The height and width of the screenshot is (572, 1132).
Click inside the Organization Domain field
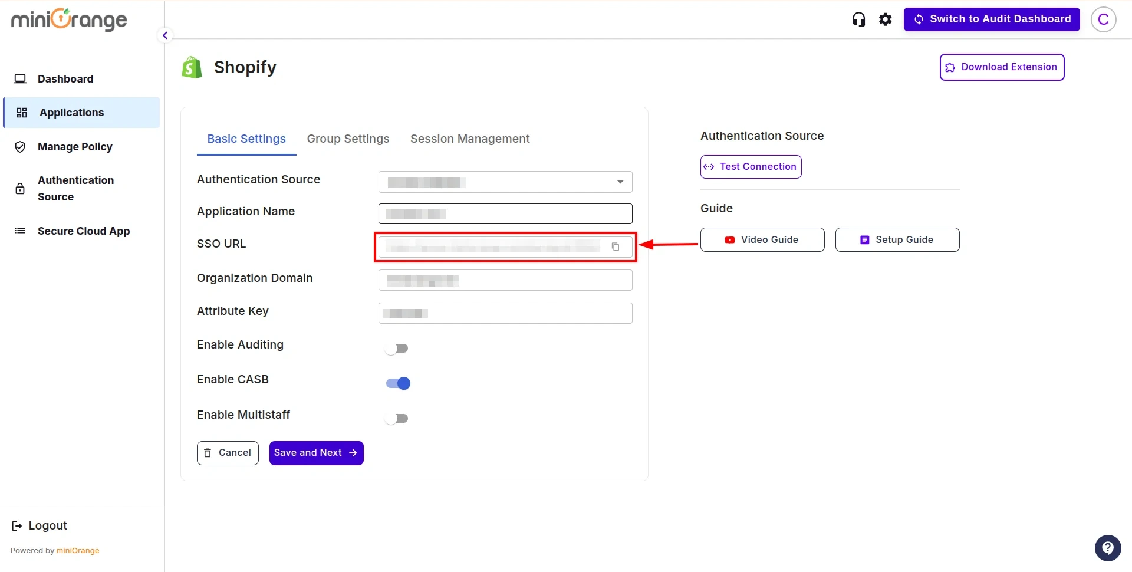point(505,280)
